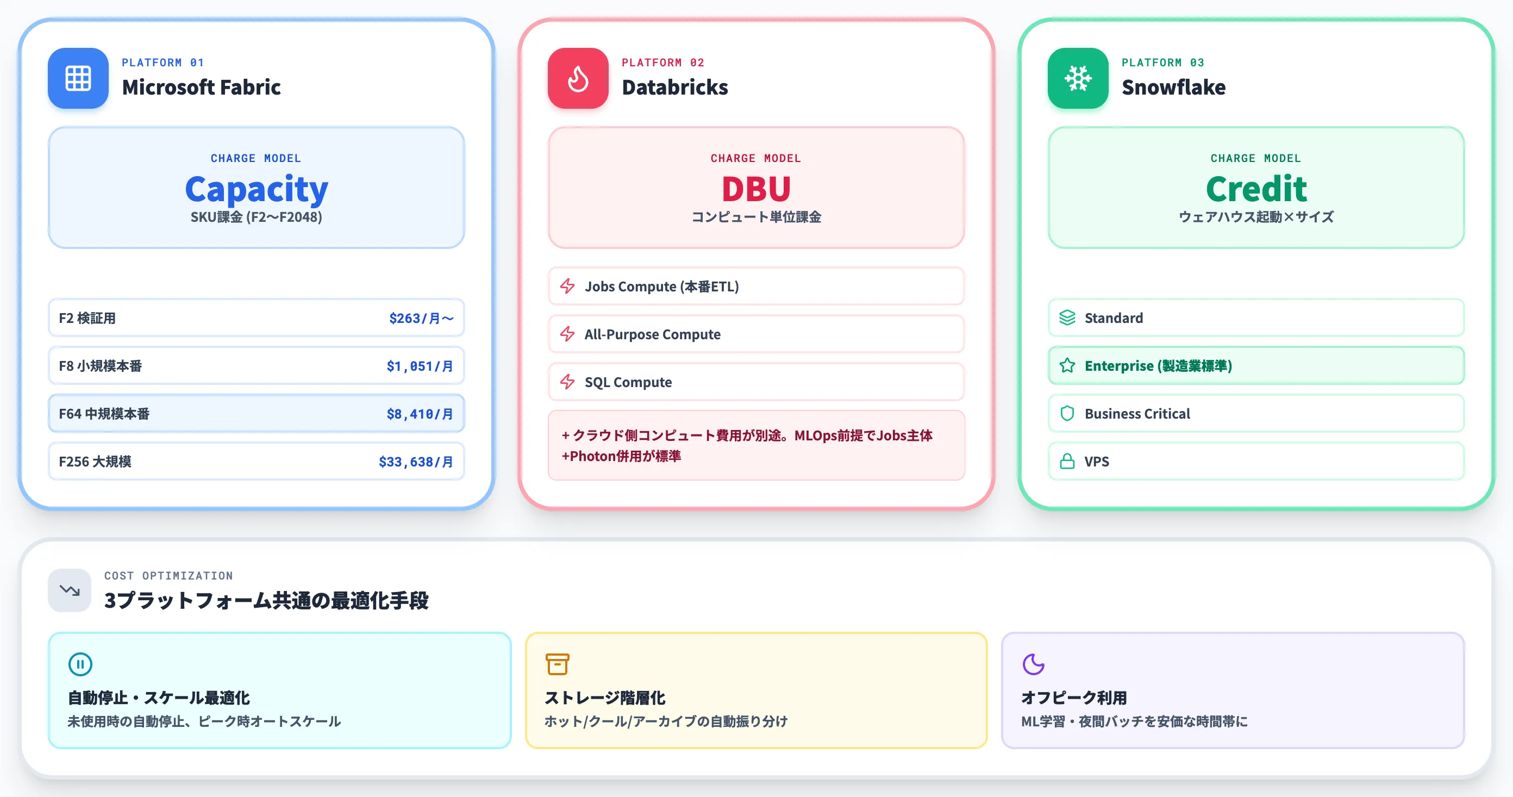This screenshot has height=797, width=1513.
Task: Click the DBU charge model box
Action: pos(756,188)
